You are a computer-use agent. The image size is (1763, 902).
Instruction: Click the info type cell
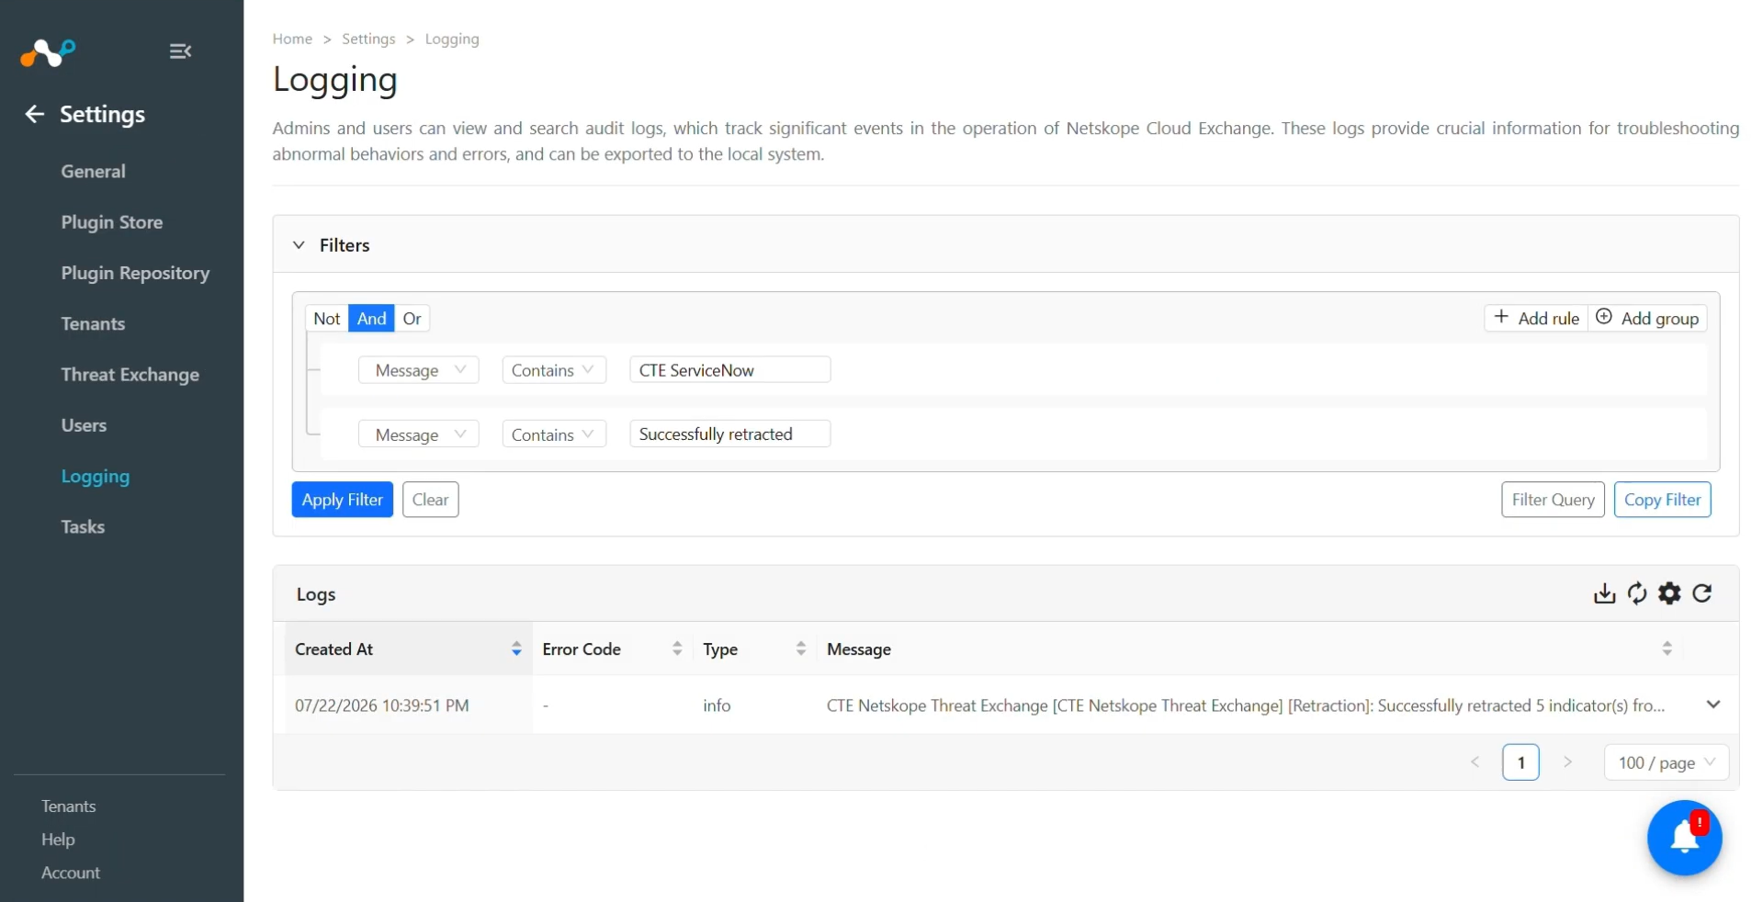click(717, 705)
